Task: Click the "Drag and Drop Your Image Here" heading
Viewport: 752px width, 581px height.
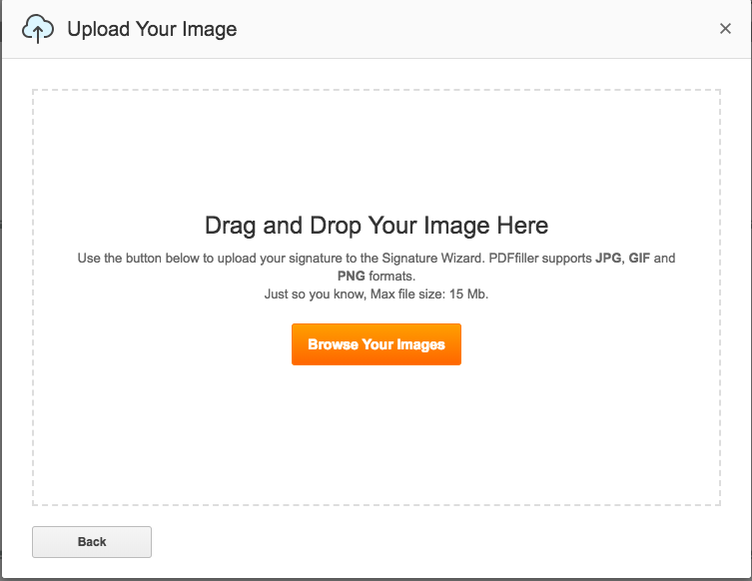Action: coord(376,226)
